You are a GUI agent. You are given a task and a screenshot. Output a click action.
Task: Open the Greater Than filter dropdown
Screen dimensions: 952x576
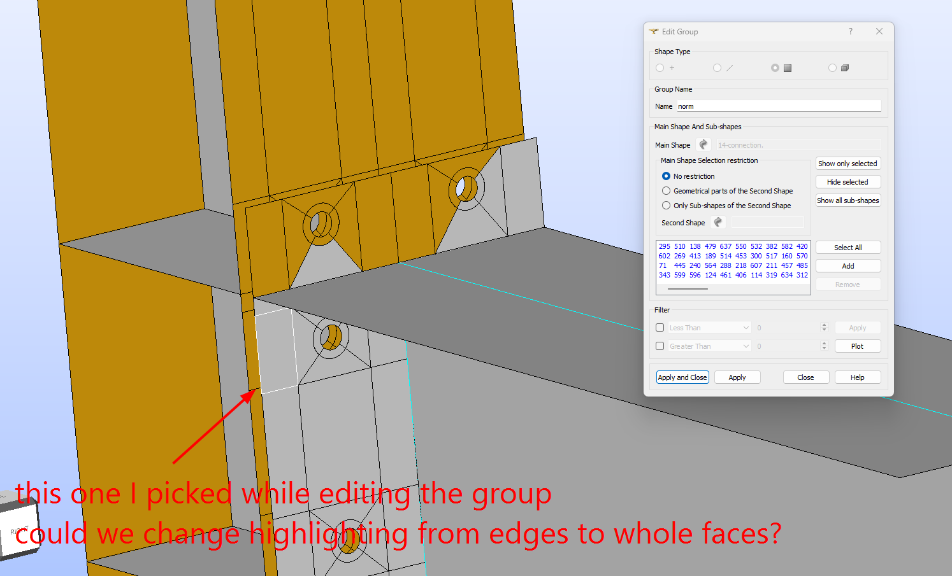point(709,346)
